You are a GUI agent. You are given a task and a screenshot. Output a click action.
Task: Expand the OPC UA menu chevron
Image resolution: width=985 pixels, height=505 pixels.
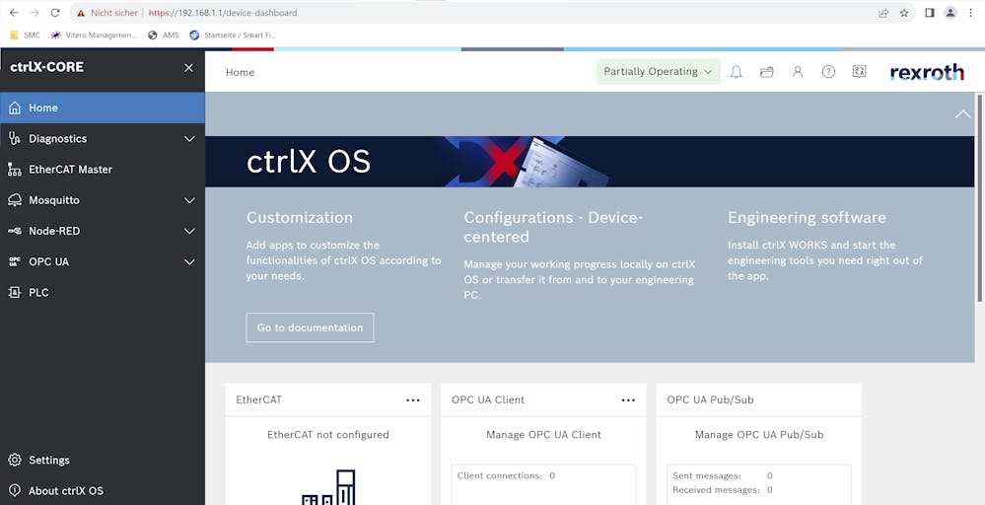pyautogui.click(x=189, y=262)
